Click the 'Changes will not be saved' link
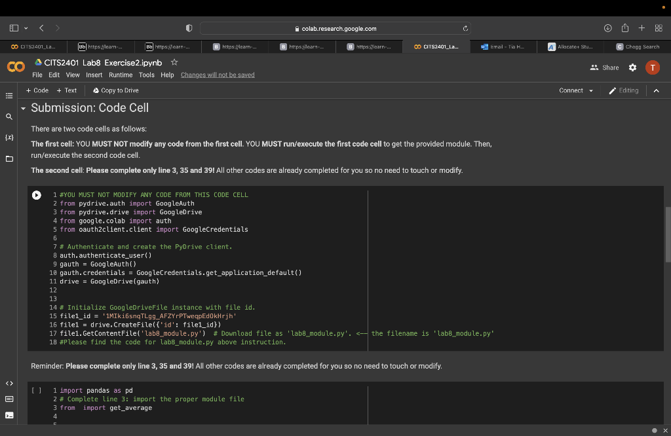 (x=218, y=75)
